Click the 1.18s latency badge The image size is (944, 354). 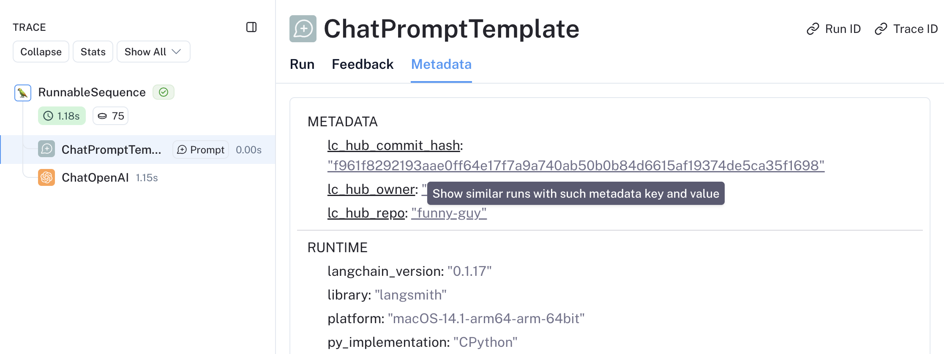coord(62,116)
